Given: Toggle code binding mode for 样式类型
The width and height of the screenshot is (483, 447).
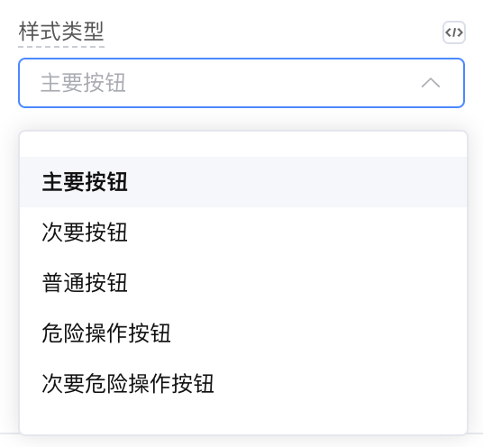Looking at the screenshot, I should pyautogui.click(x=454, y=32).
